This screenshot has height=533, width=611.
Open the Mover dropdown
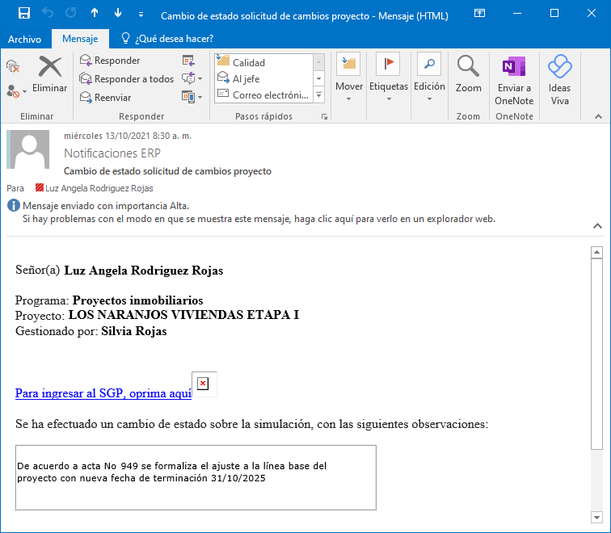349,78
